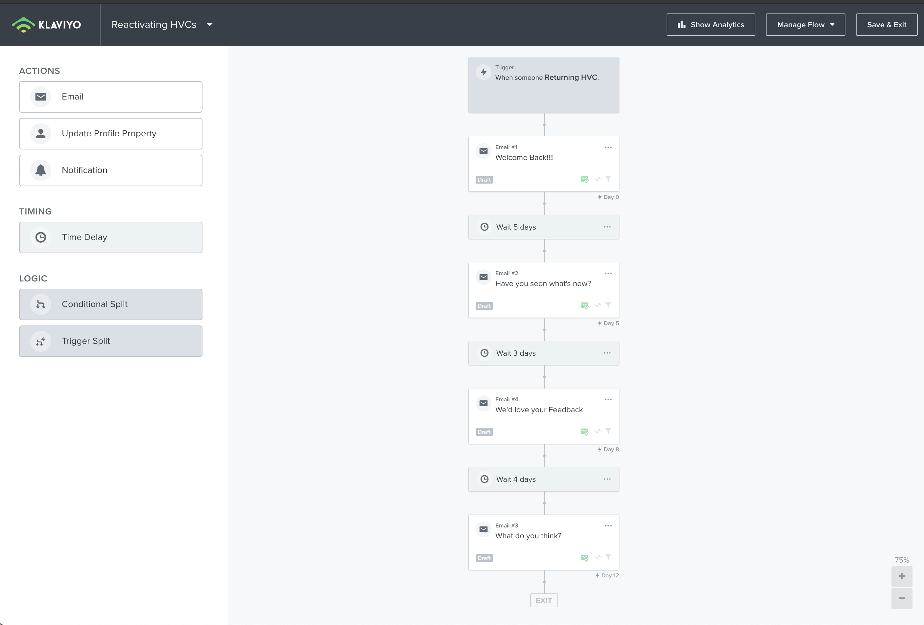924x625 pixels.
Task: Open options menu for Email #4
Action: click(x=608, y=400)
